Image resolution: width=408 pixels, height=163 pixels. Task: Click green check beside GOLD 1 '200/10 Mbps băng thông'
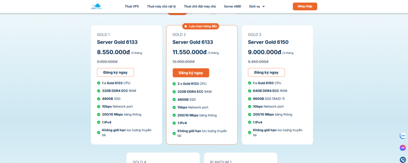point(99,114)
